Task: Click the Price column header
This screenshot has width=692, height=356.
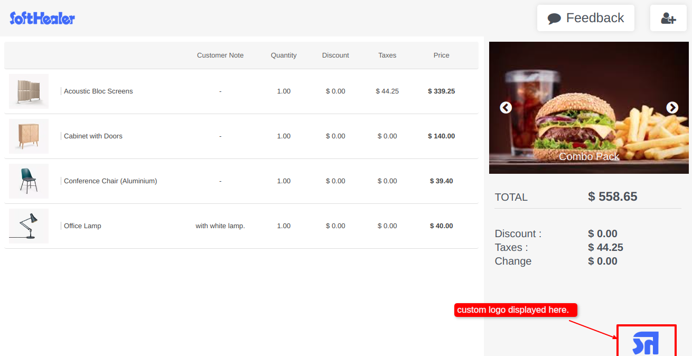Action: pos(442,55)
